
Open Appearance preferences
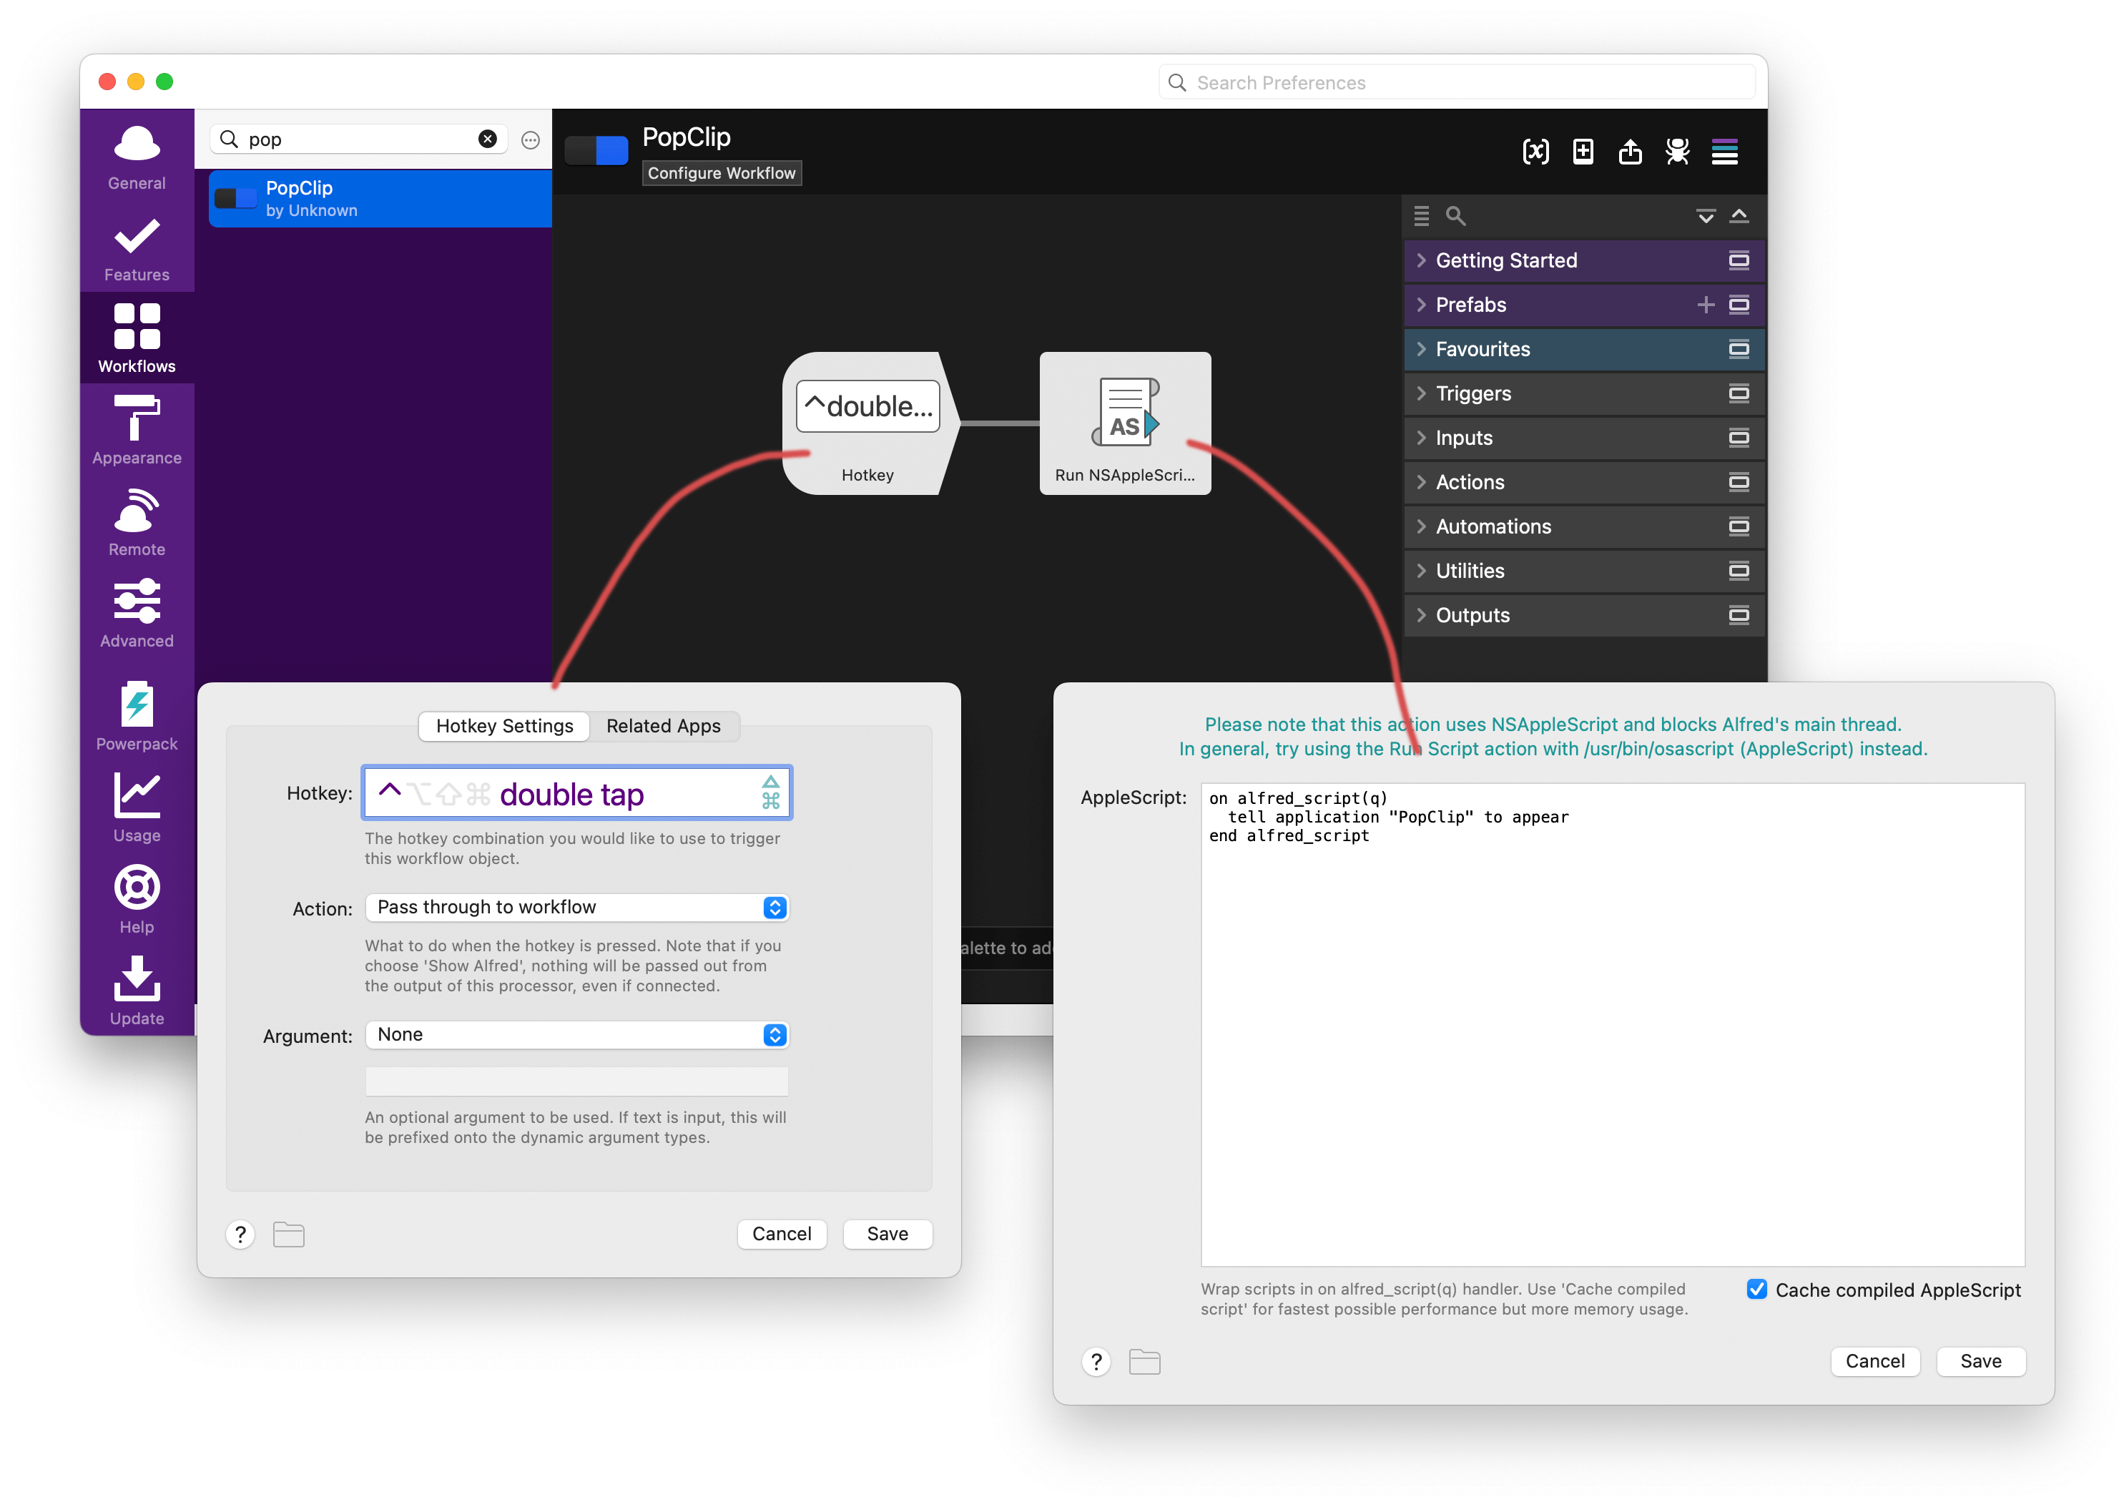tap(137, 430)
